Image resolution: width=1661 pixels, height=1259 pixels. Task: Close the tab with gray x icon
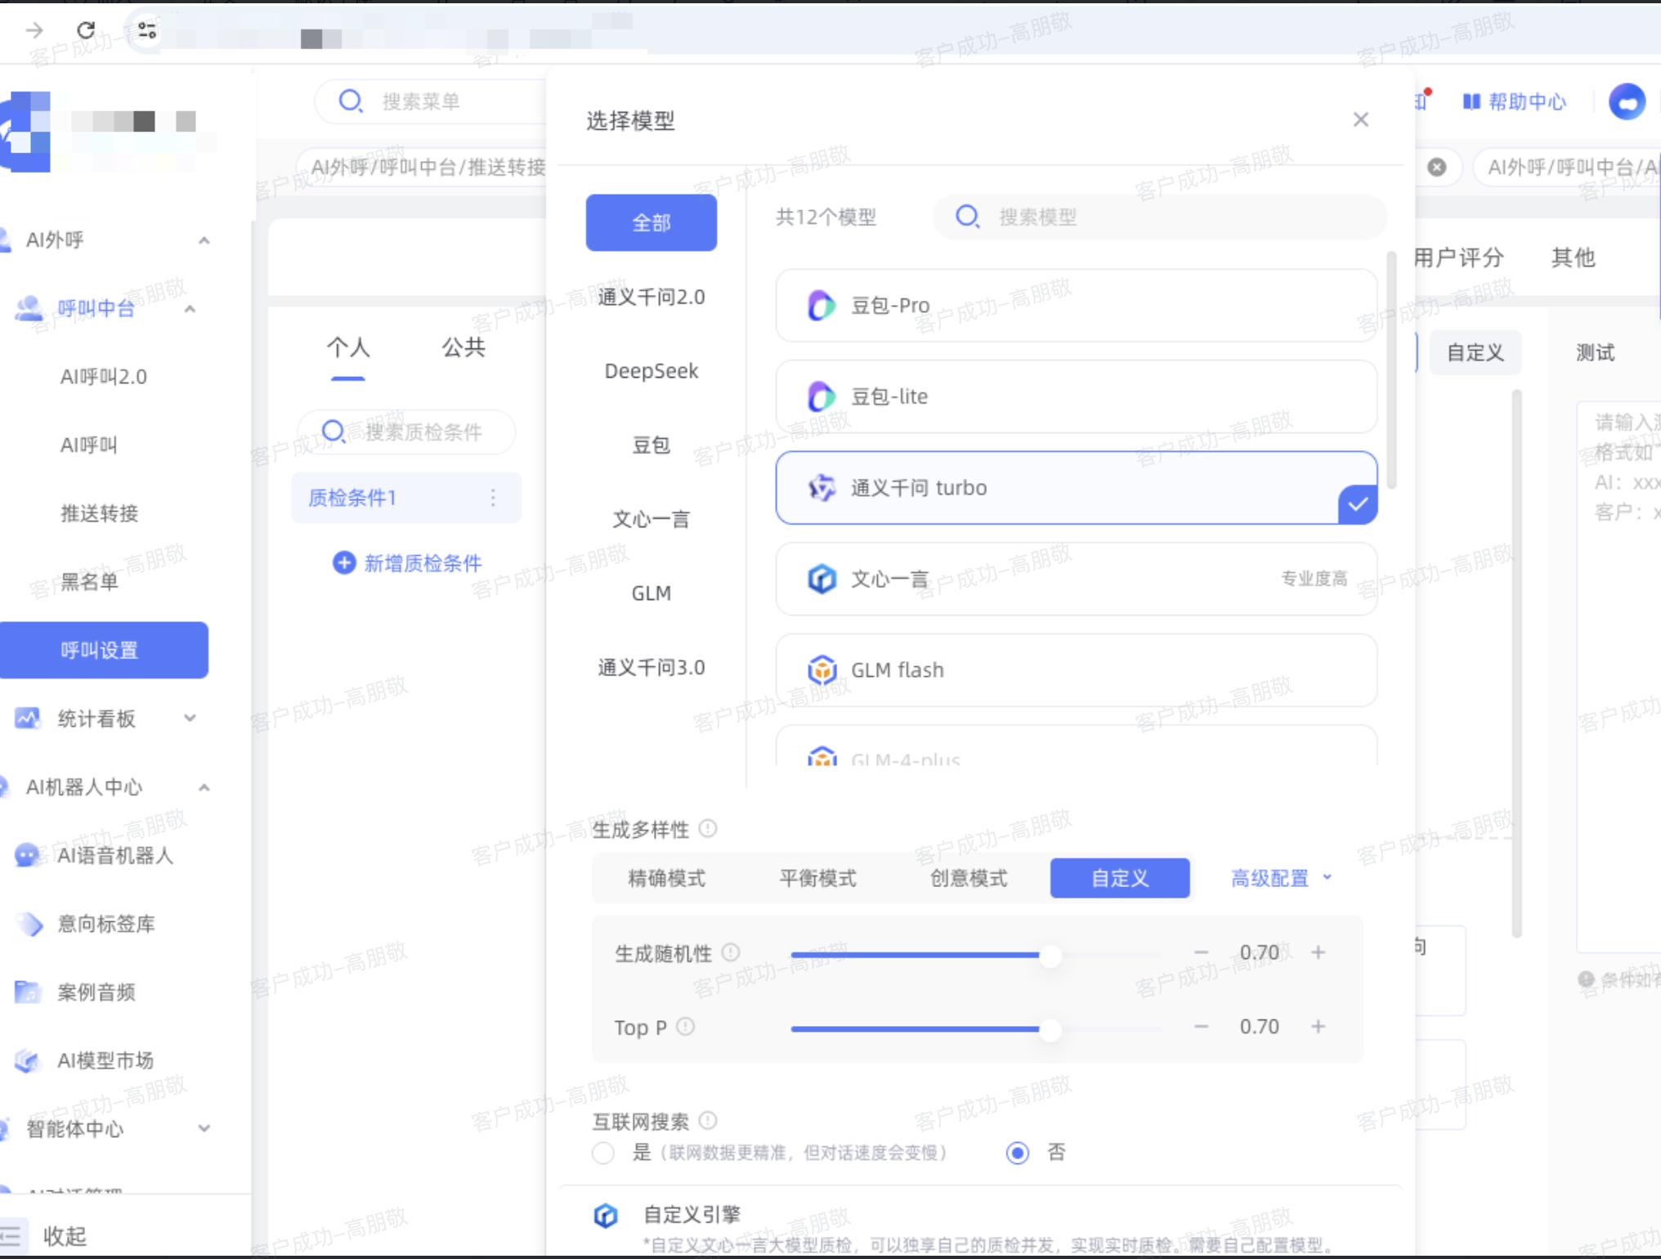[x=1436, y=167]
